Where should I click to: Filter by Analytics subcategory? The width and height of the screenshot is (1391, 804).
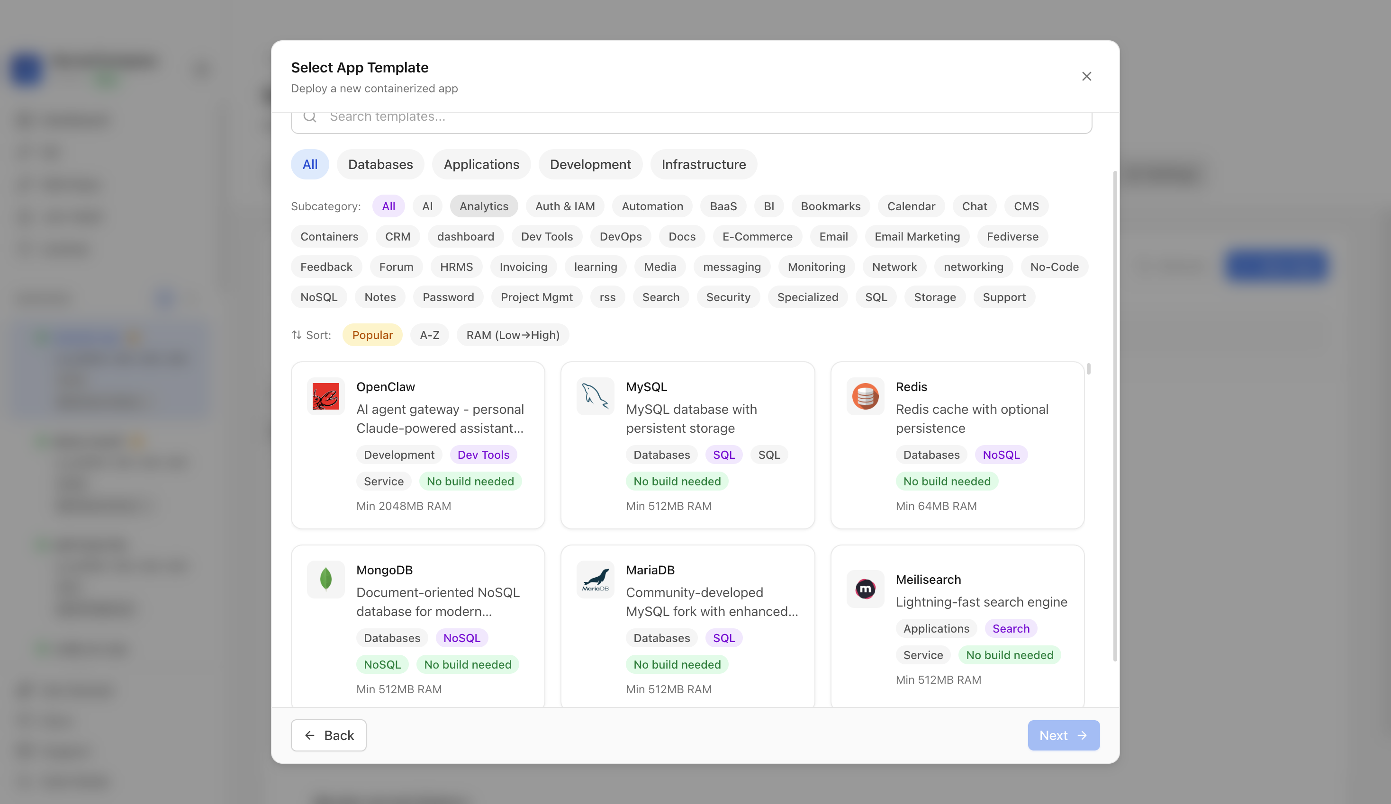484,206
